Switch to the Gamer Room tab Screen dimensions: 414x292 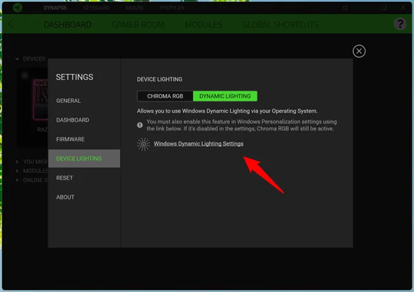[x=138, y=25]
